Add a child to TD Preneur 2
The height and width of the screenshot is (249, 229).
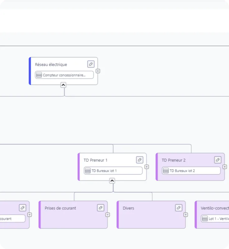click(225, 167)
